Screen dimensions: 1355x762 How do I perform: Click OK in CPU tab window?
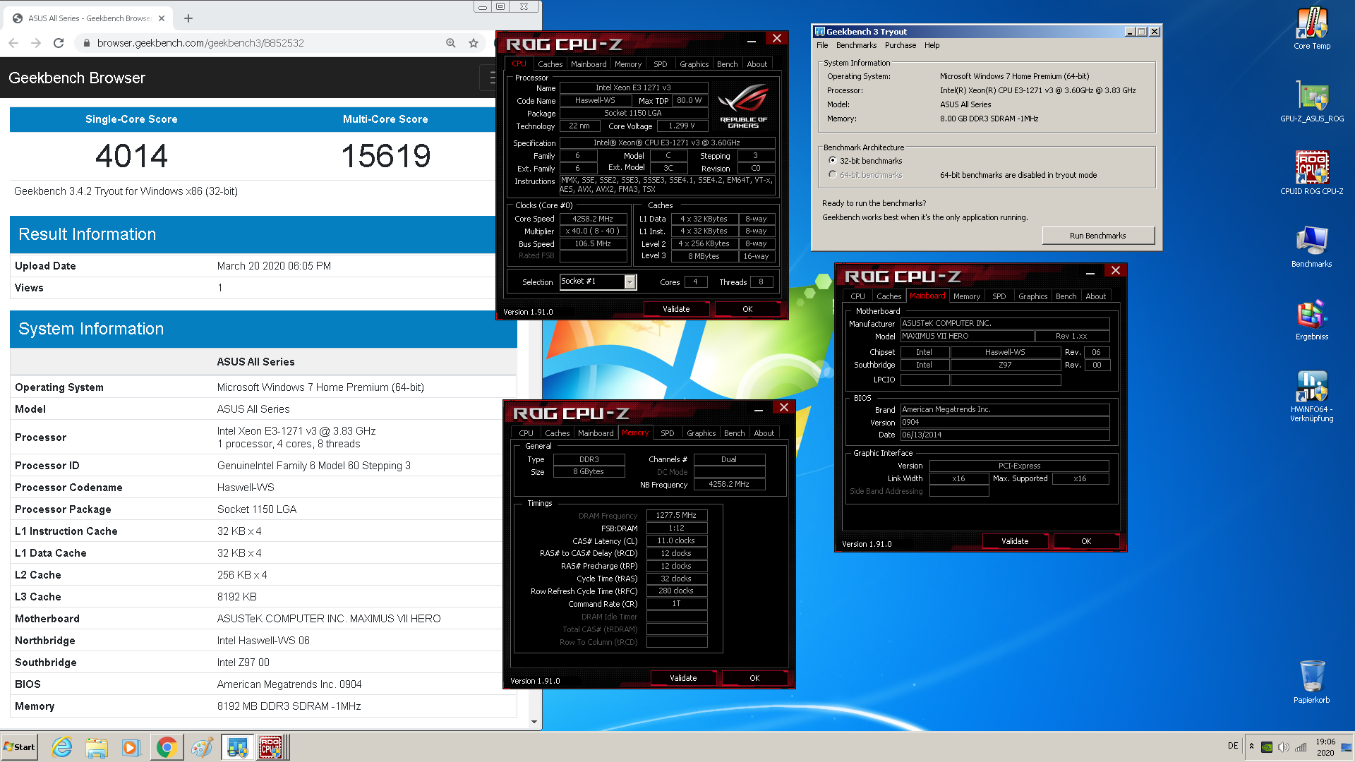click(747, 309)
